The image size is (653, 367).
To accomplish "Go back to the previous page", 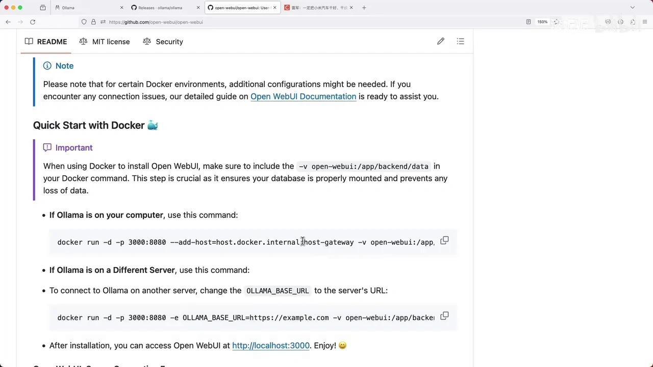I will (8, 22).
